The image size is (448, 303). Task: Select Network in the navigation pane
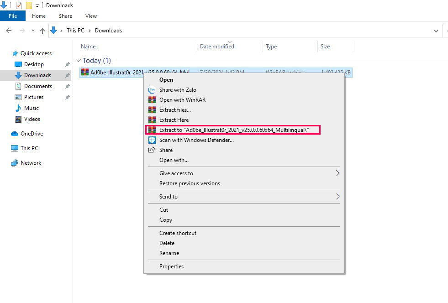(x=31, y=163)
